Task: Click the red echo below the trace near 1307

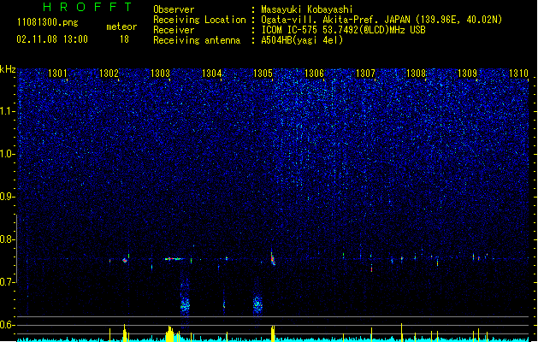Action: coord(371,268)
